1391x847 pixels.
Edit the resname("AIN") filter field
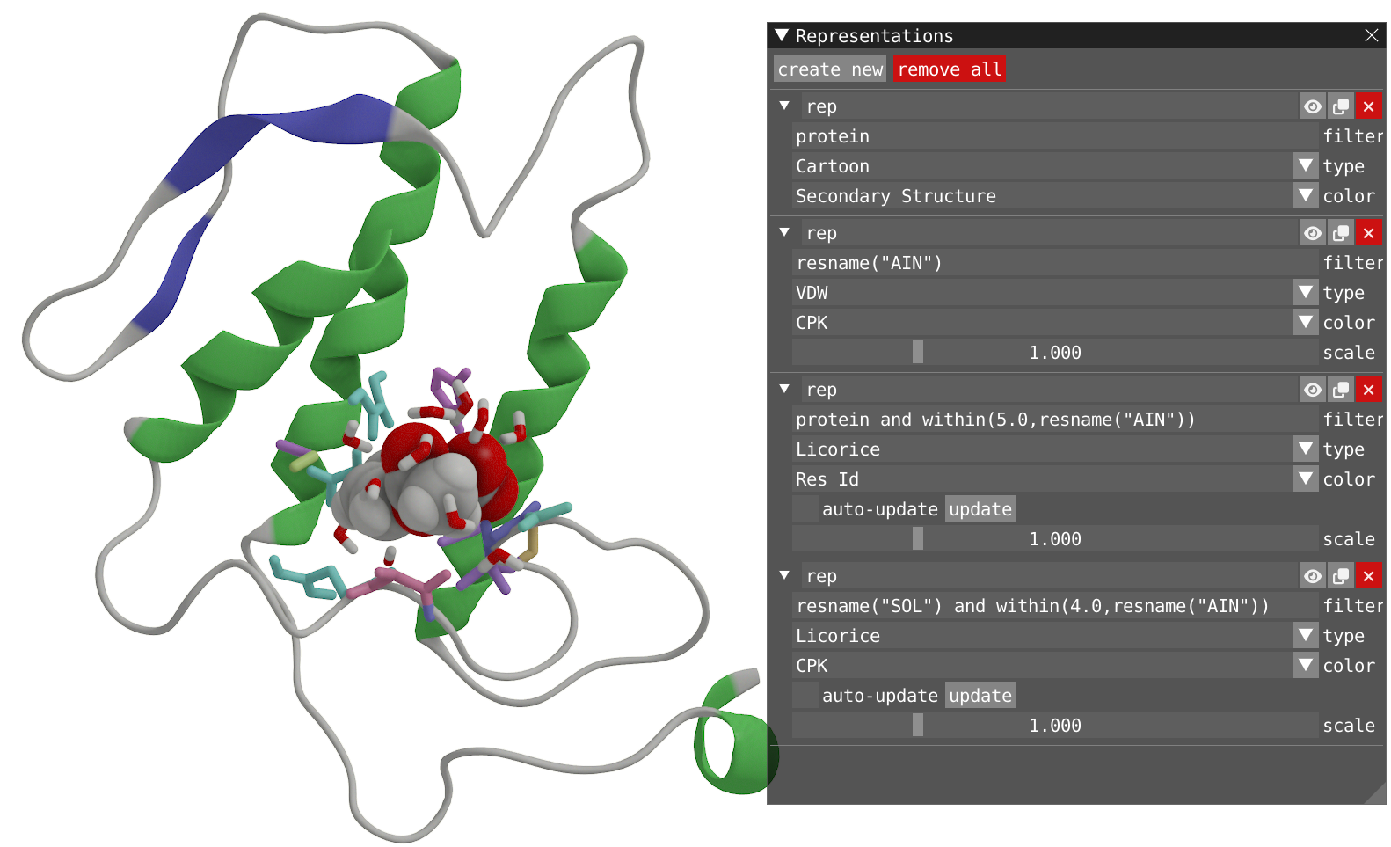click(1054, 263)
